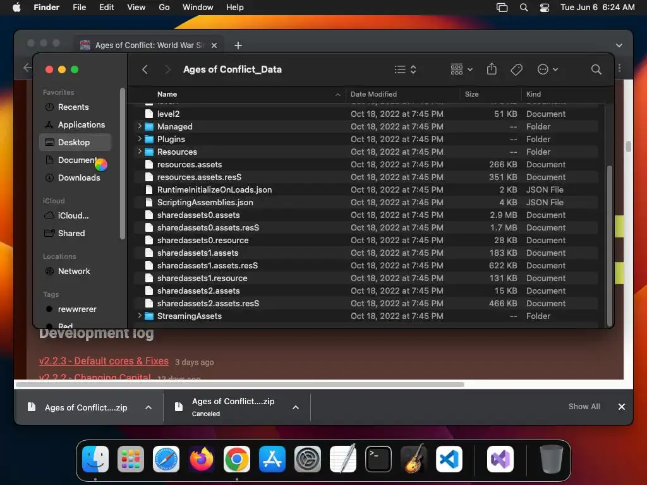Select Desktop in the sidebar
Screen dimensions: 647x485
76,142
